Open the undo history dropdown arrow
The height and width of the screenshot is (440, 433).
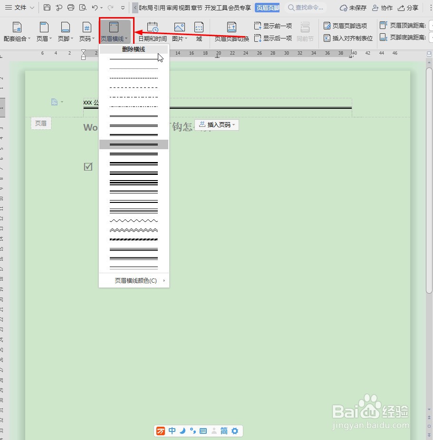102,8
